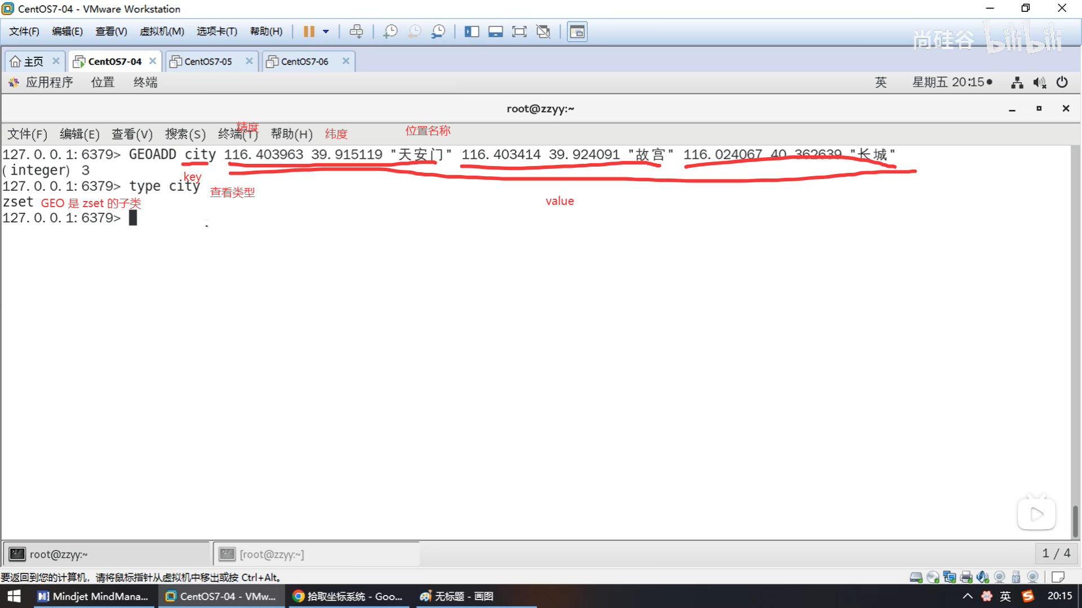
Task: Click the send Ctrl+Alt+Del icon
Action: click(356, 32)
